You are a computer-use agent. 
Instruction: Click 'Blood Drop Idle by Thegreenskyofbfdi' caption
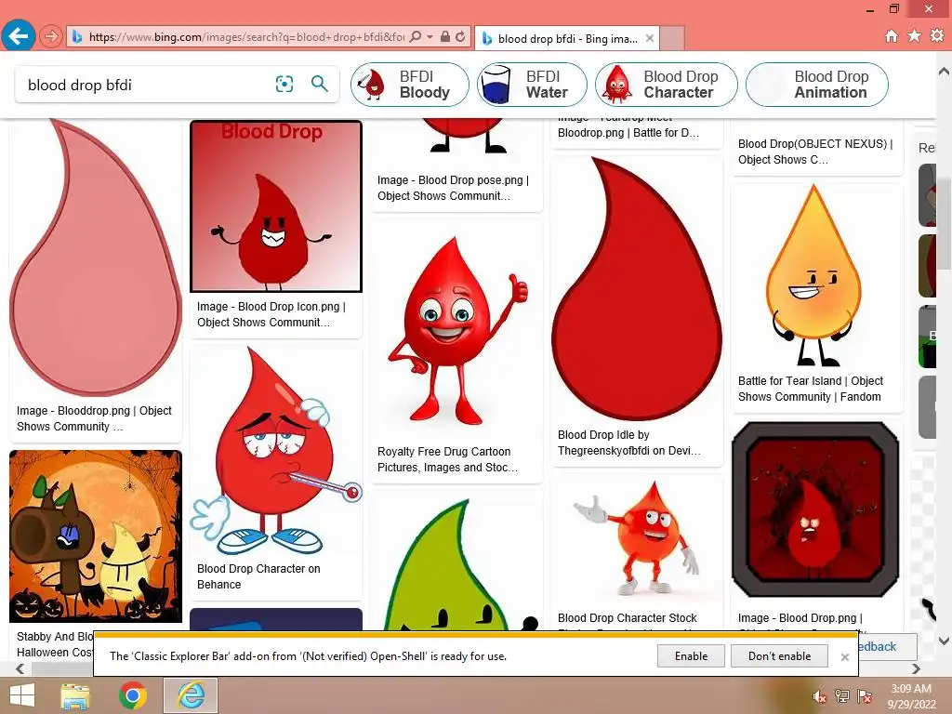click(x=629, y=443)
